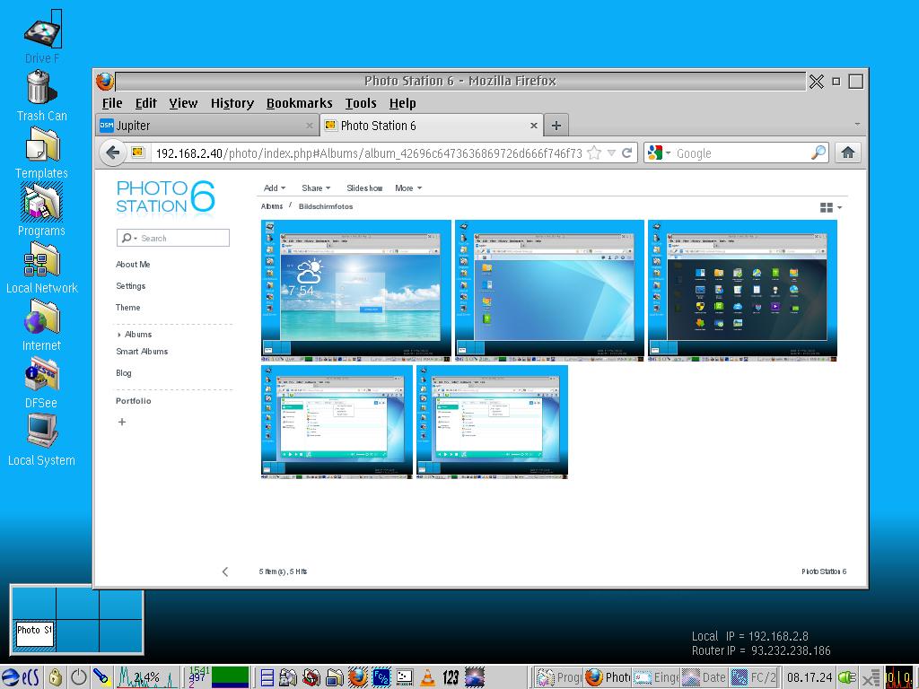Close the Photo Station 6 tab
Image resolution: width=919 pixels, height=689 pixels.
pyautogui.click(x=533, y=126)
